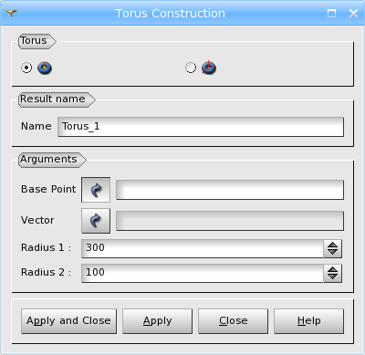Click the Name field containing Torus_1

(x=201, y=127)
